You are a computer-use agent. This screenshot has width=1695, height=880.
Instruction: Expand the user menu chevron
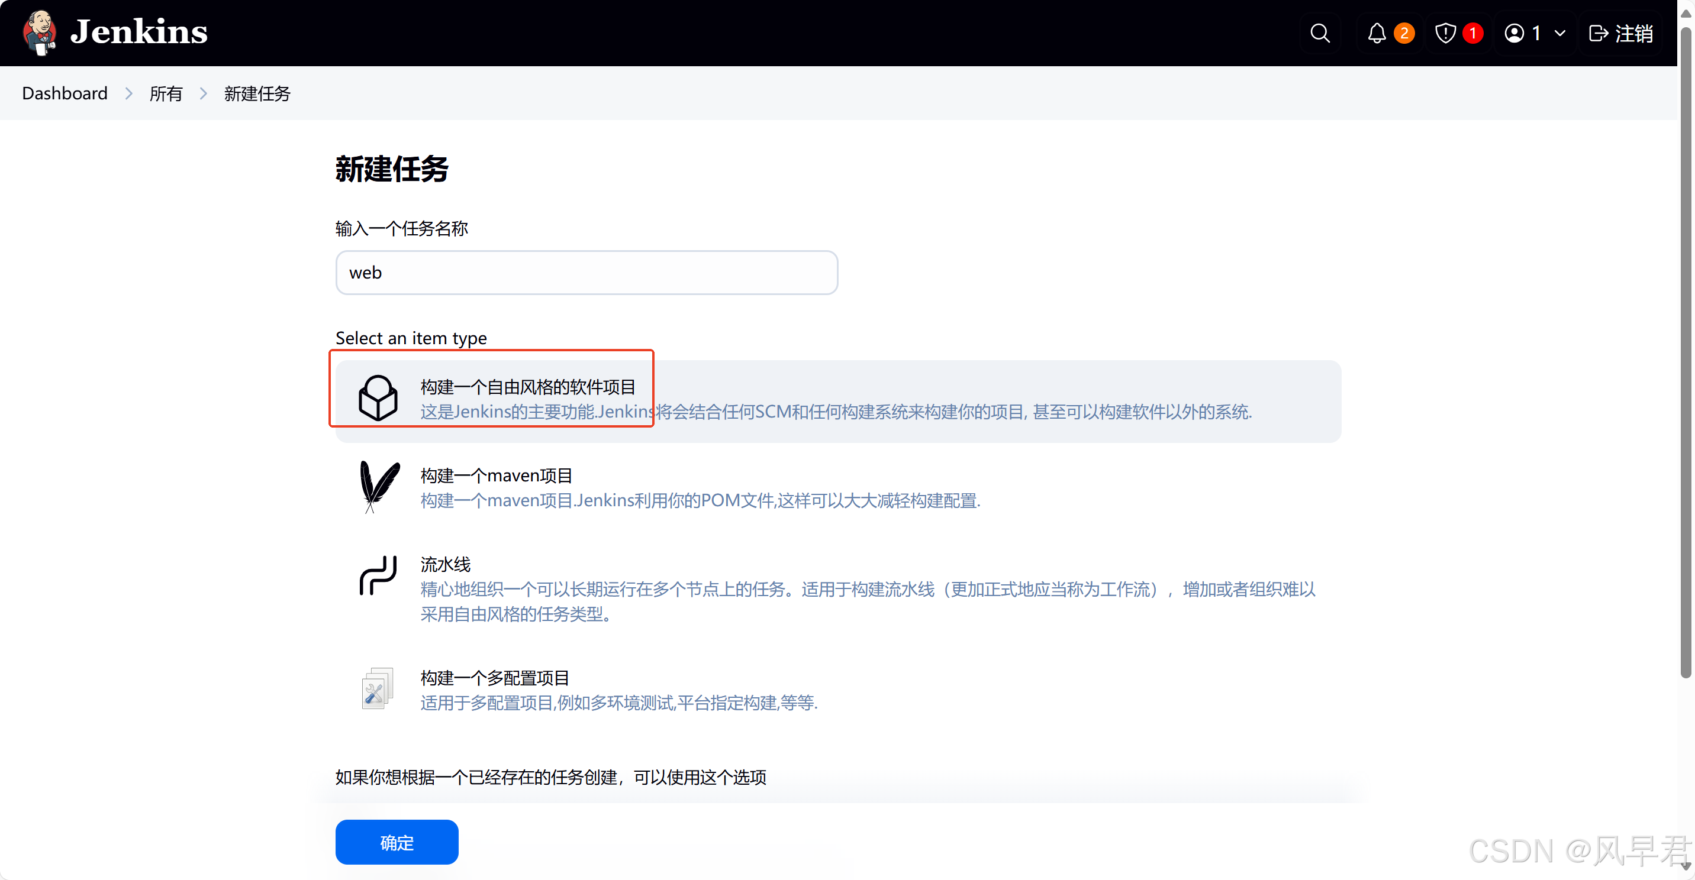point(1559,33)
